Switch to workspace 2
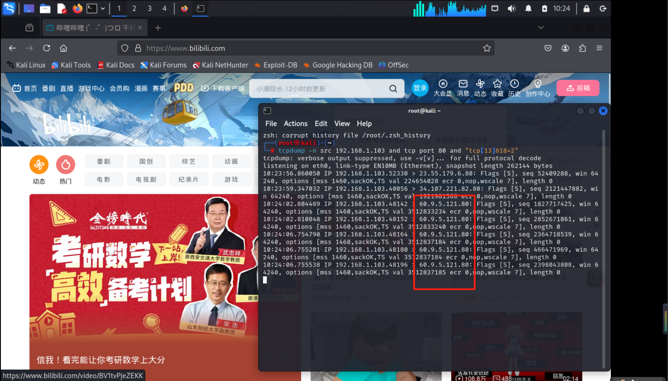Viewport: 668px width, 381px height. (x=134, y=8)
